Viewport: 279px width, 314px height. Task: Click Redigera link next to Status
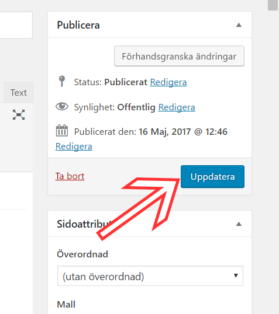(168, 82)
